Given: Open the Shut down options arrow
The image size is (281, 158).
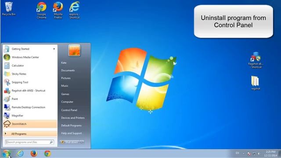Looking at the screenshot, I should pyautogui.click(x=82, y=142).
